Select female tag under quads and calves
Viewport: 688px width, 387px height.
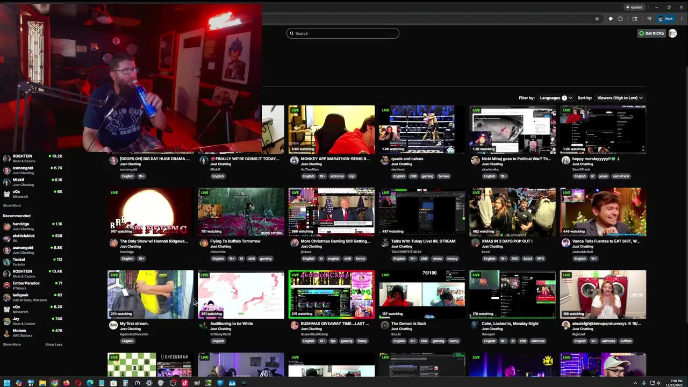[x=443, y=176]
